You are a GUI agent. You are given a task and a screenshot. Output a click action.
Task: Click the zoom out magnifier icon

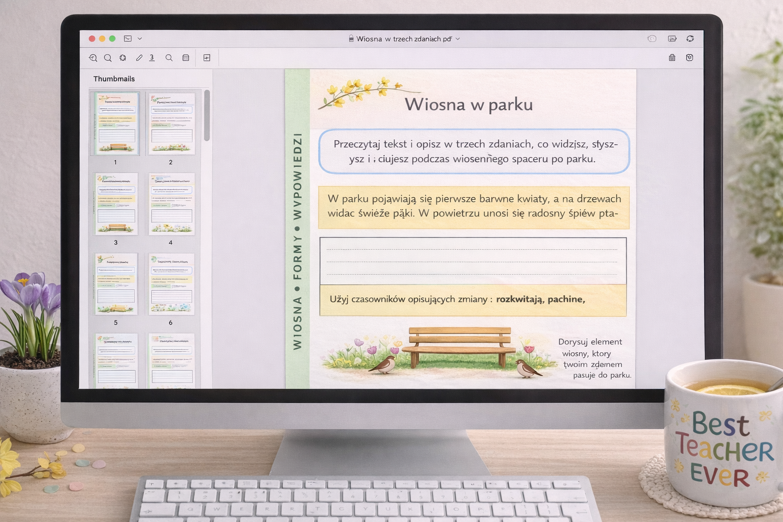click(93, 58)
